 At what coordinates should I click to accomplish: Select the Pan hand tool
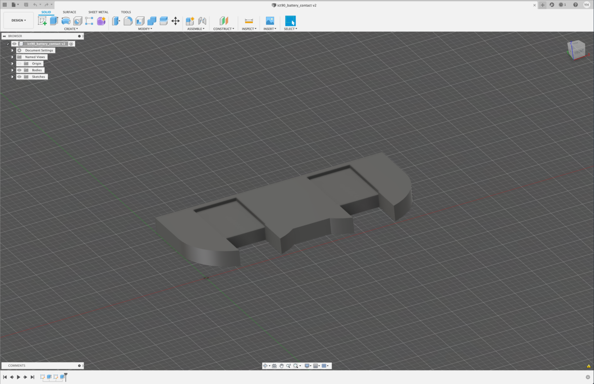[281, 366]
